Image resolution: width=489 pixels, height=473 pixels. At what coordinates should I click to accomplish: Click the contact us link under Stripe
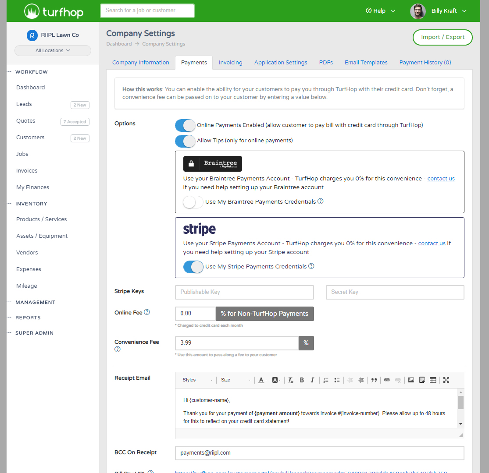pos(432,244)
